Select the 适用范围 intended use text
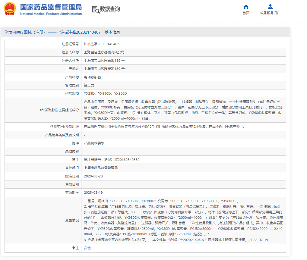 165,127
